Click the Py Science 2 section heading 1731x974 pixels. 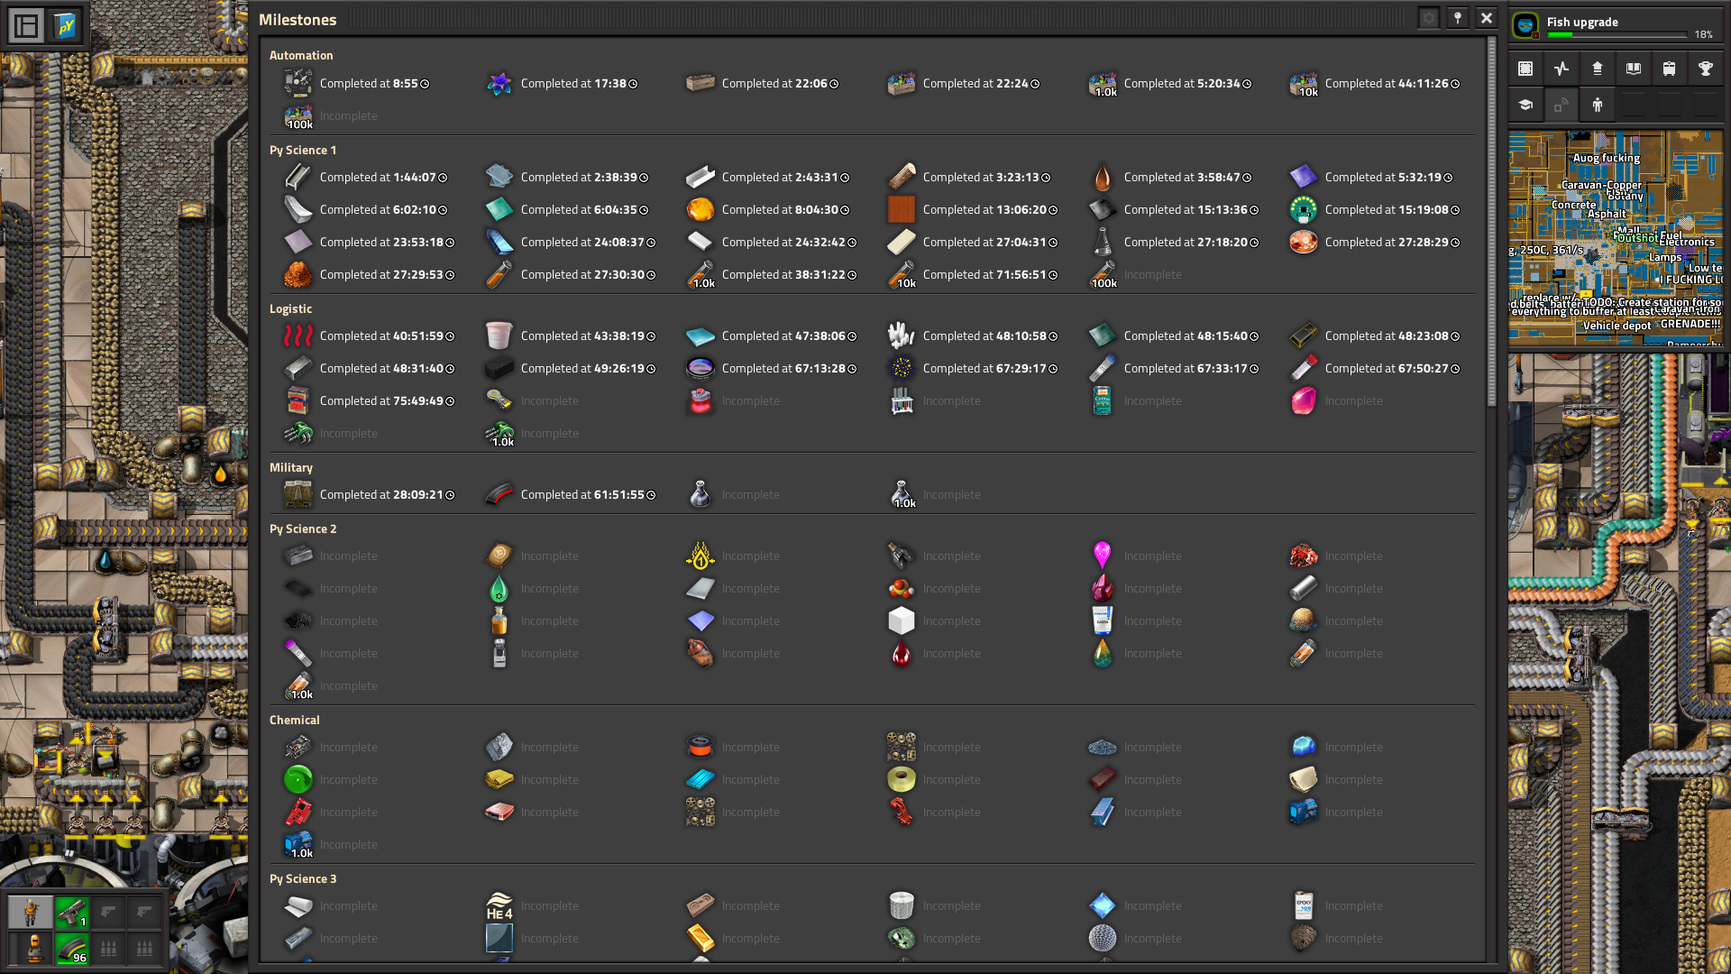(303, 528)
